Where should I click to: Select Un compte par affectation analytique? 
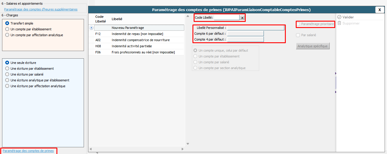click(x=7, y=35)
